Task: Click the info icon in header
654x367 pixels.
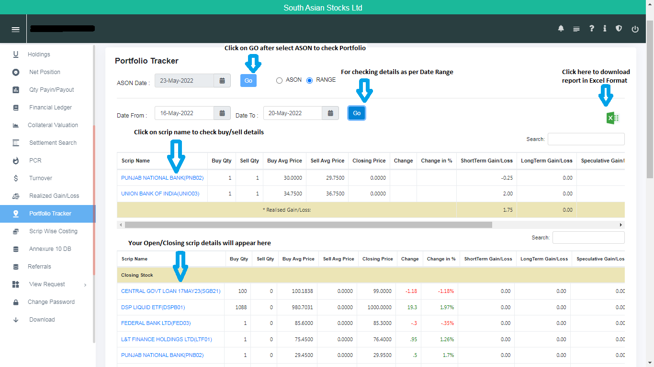Action: point(605,29)
